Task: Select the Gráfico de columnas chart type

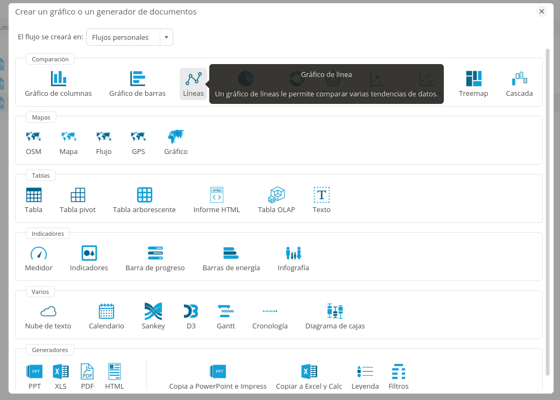Action: click(x=58, y=79)
